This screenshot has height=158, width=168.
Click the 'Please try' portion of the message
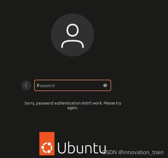pyautogui.click(x=112, y=103)
